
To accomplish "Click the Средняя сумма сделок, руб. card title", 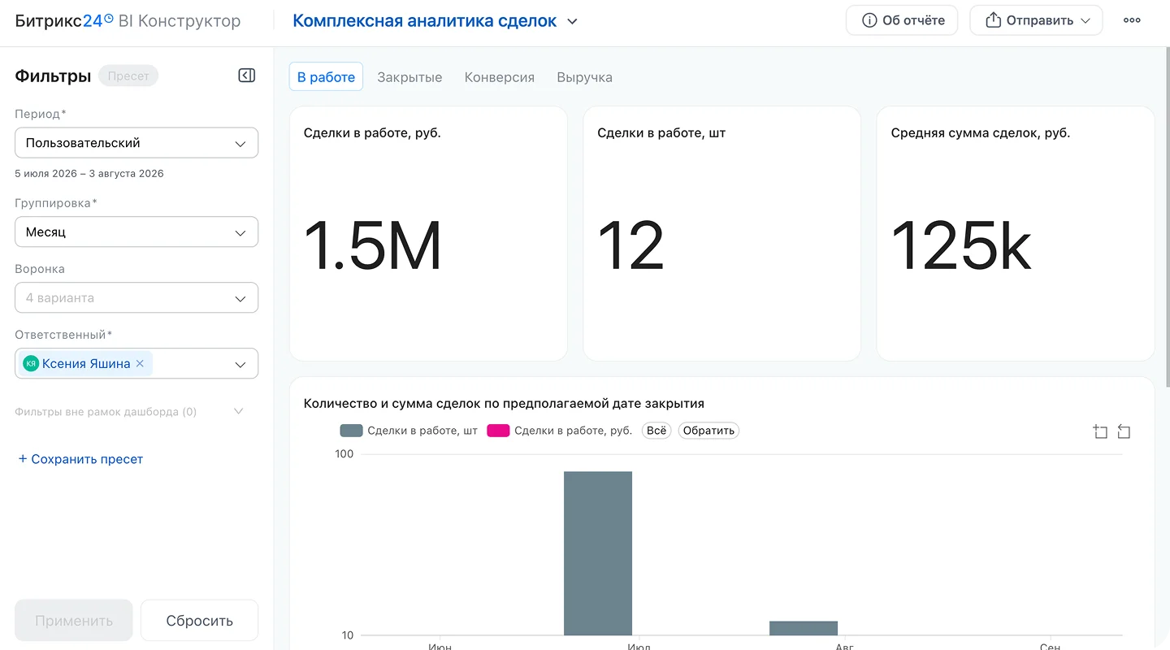I will [981, 132].
